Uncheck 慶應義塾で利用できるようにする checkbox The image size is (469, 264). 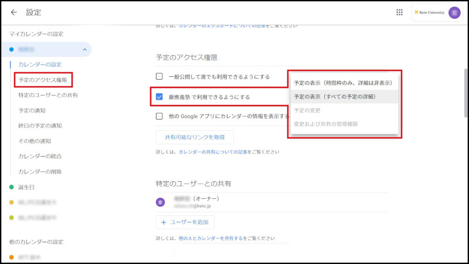[x=159, y=96]
